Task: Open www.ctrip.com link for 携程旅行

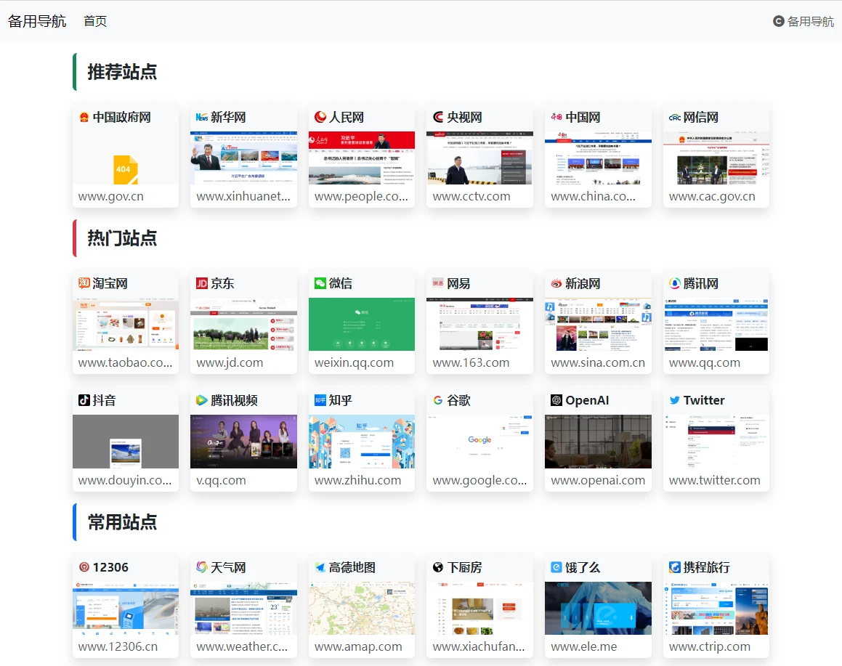Action: tap(710, 646)
